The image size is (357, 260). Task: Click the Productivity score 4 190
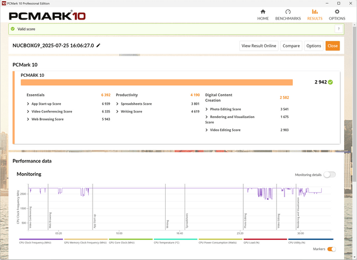(195, 95)
